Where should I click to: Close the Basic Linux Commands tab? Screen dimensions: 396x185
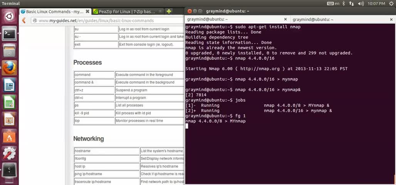[87, 12]
